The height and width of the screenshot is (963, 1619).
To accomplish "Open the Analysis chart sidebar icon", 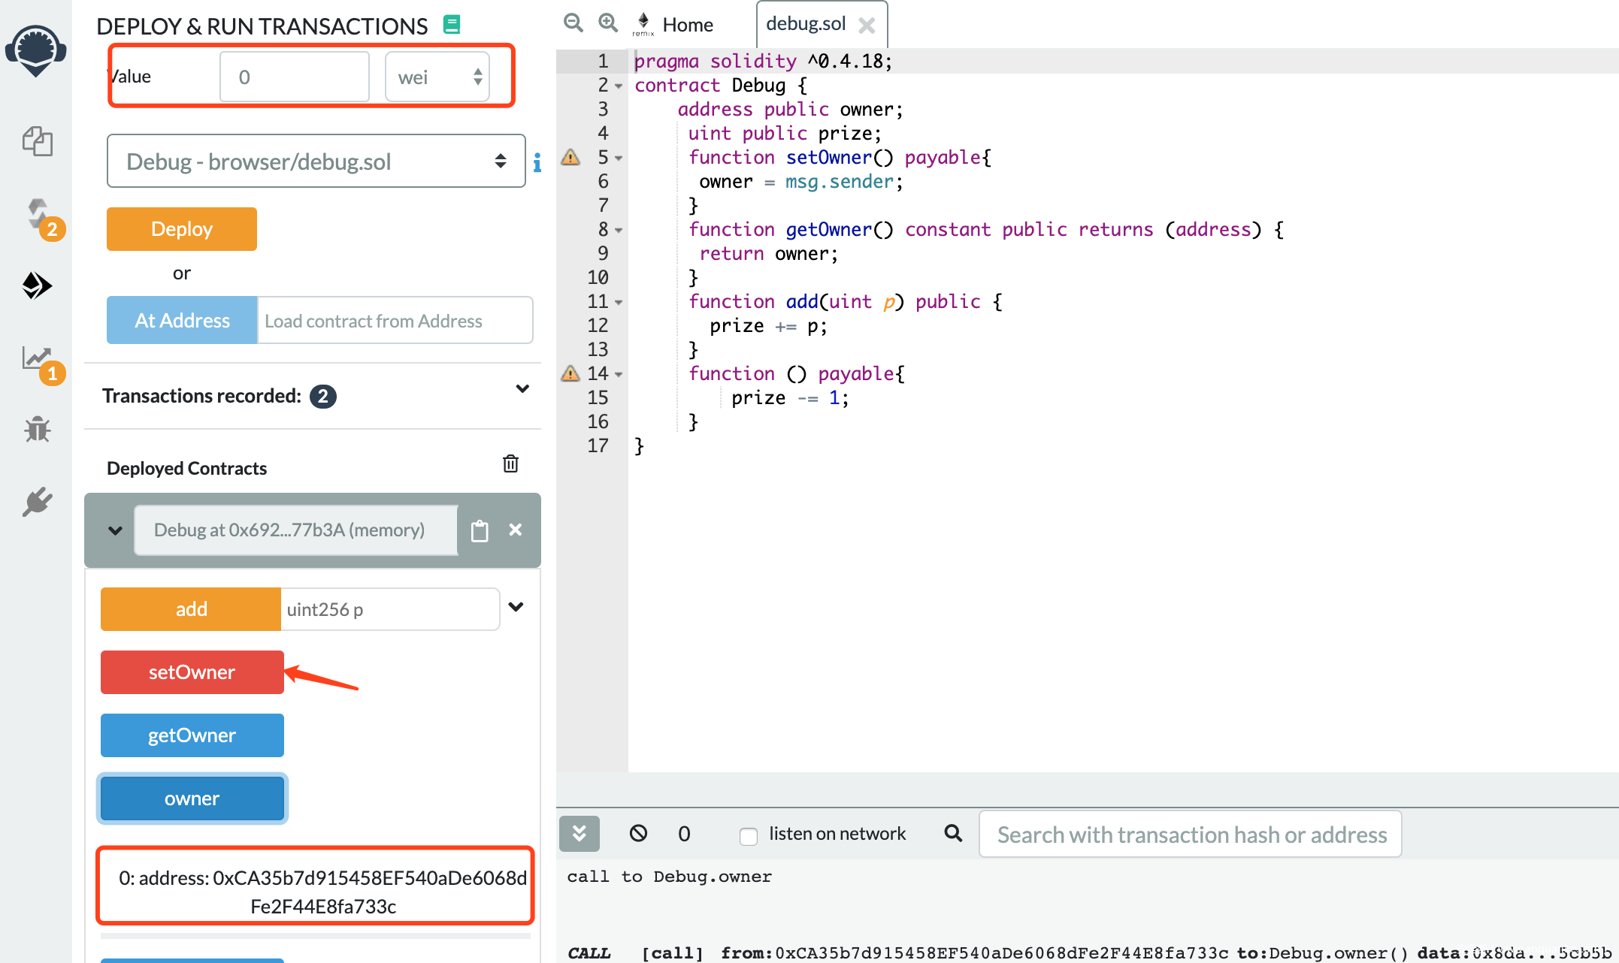I will pyautogui.click(x=38, y=359).
